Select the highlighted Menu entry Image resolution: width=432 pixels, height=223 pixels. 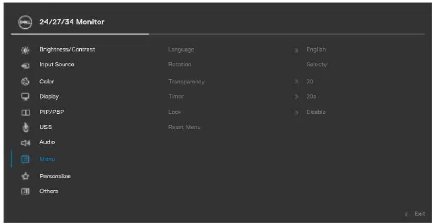coord(47,159)
